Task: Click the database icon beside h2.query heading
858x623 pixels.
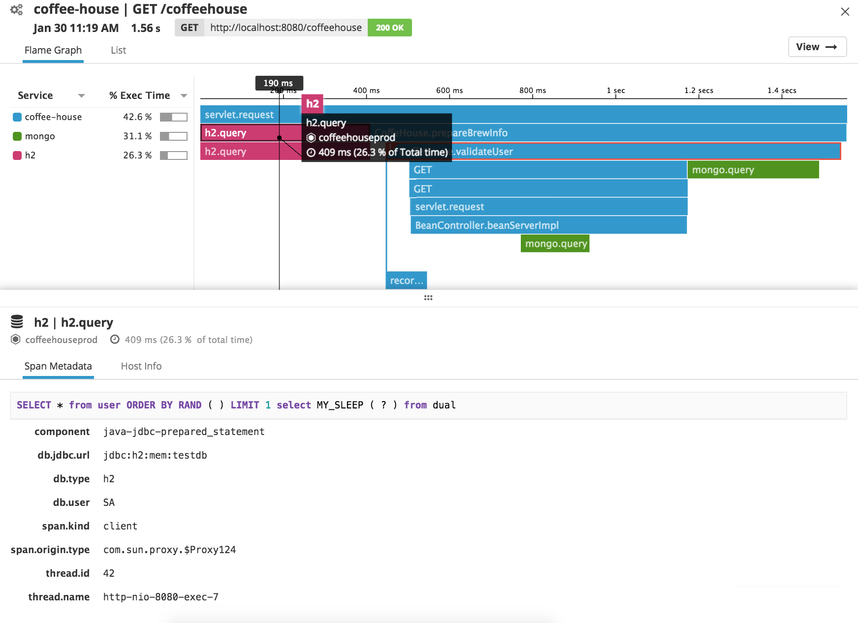Action: click(x=17, y=321)
